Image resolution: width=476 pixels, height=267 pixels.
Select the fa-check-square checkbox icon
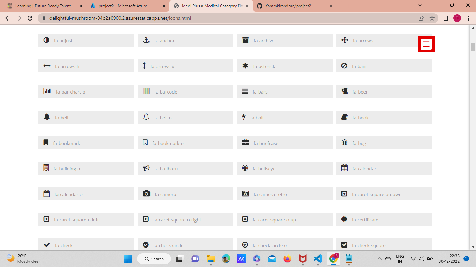[x=345, y=245]
